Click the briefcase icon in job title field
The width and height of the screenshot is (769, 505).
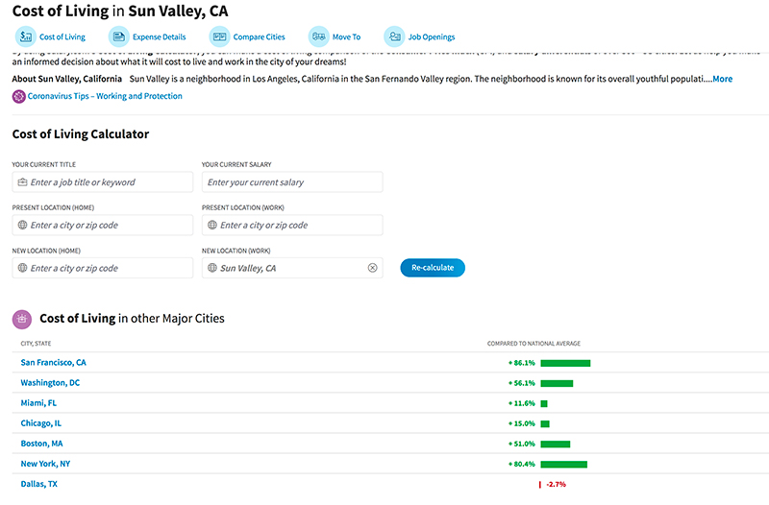[x=22, y=182]
